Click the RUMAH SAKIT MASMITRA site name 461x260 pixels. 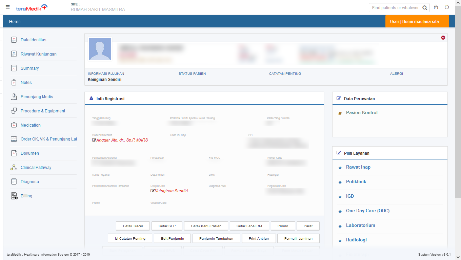click(98, 9)
